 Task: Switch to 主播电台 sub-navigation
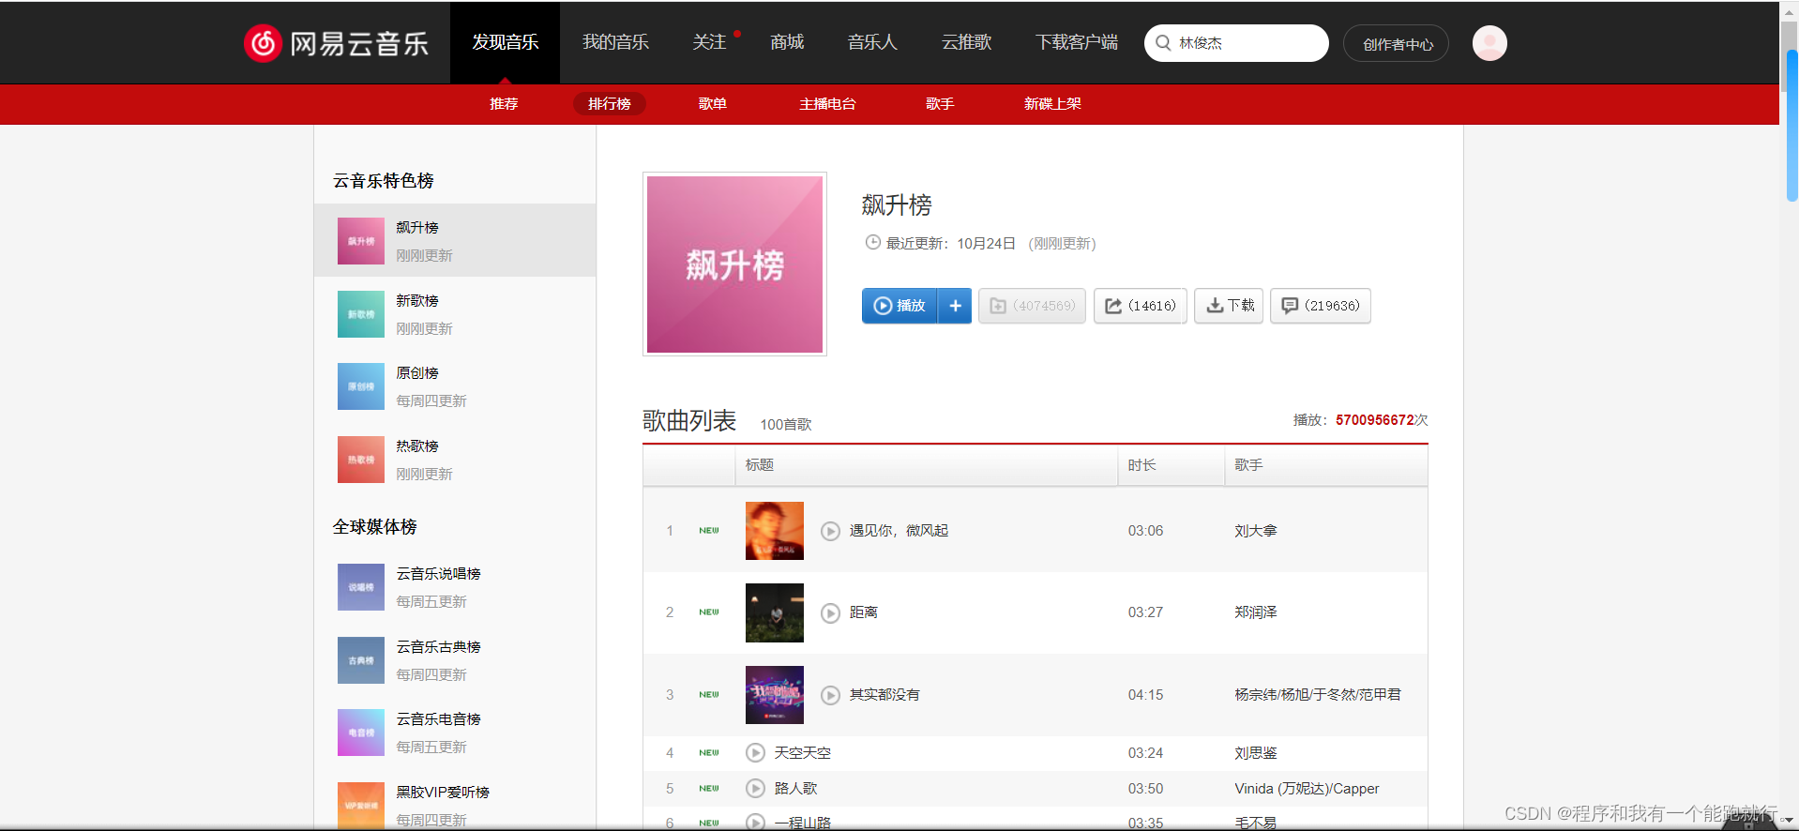point(827,104)
